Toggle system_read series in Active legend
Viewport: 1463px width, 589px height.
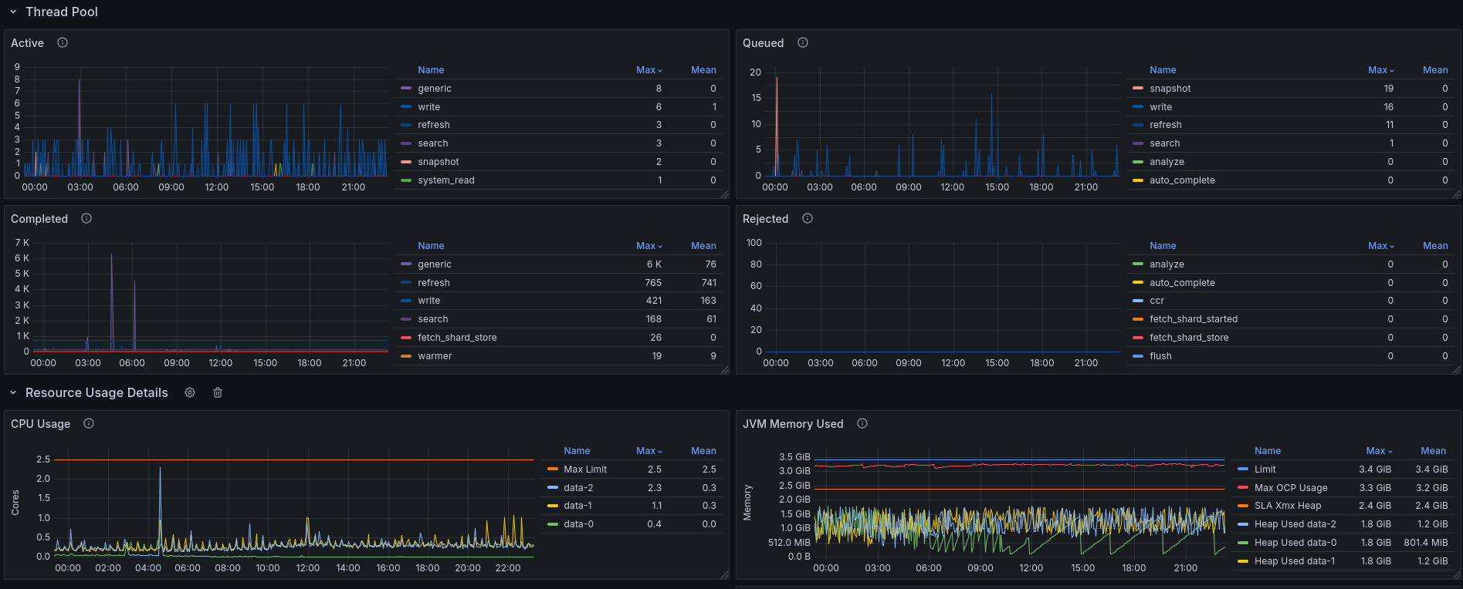pyautogui.click(x=446, y=180)
